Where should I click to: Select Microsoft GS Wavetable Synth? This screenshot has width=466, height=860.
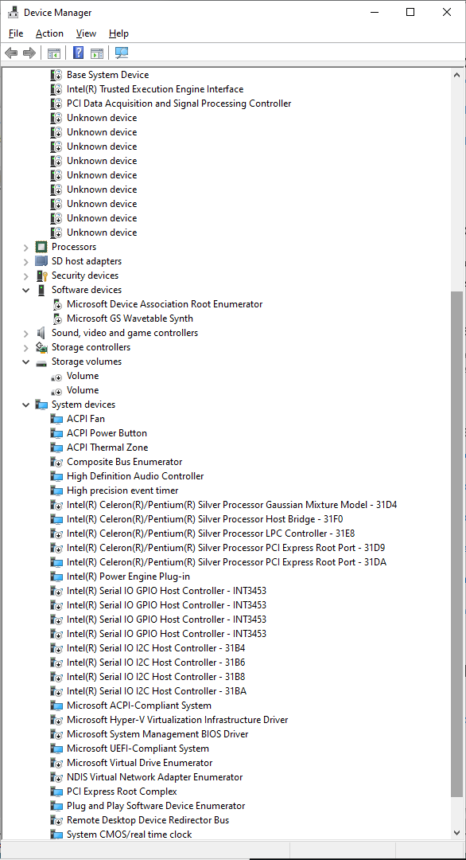point(130,318)
